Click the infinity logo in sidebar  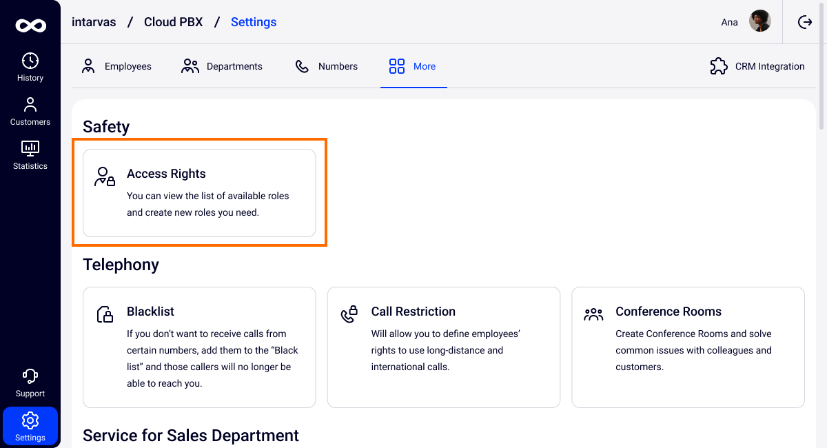(x=30, y=26)
